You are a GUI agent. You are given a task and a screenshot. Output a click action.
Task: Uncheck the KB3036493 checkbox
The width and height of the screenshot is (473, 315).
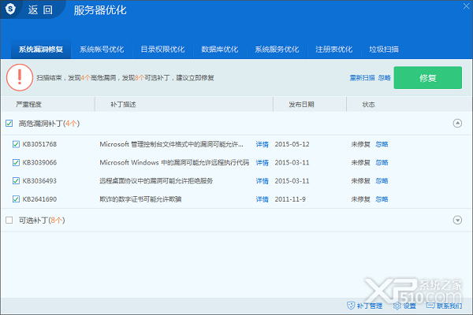coord(16,181)
